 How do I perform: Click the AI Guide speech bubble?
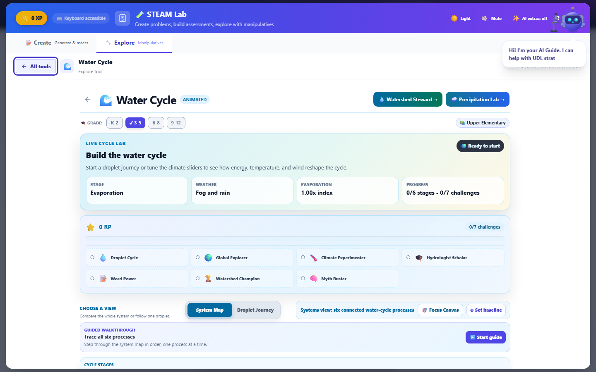544,54
